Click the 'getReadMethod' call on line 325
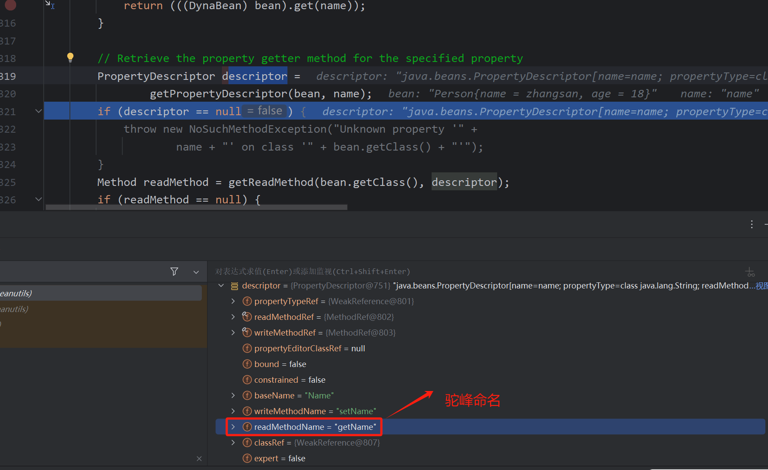The width and height of the screenshot is (768, 470). pos(271,182)
